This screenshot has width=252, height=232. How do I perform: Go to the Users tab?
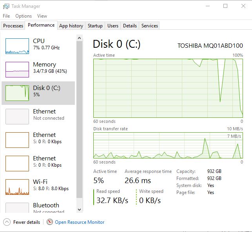(113, 26)
